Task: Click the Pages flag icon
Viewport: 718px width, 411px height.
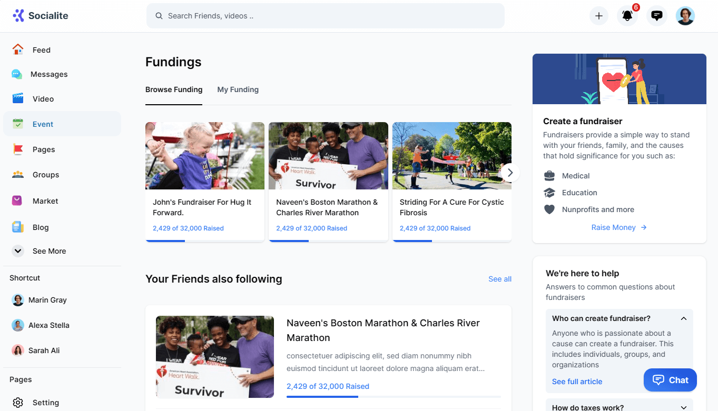Action: click(18, 149)
